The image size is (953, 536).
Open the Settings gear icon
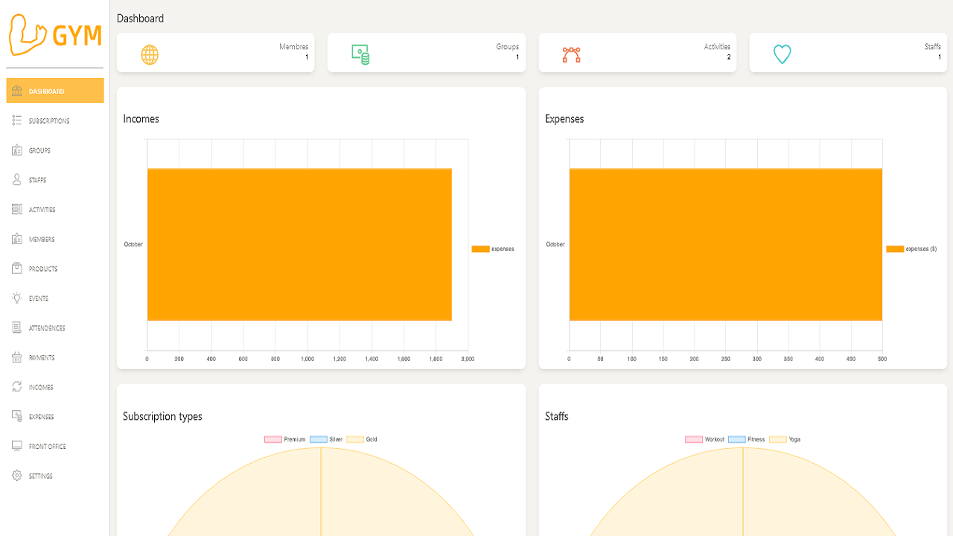[x=16, y=476]
